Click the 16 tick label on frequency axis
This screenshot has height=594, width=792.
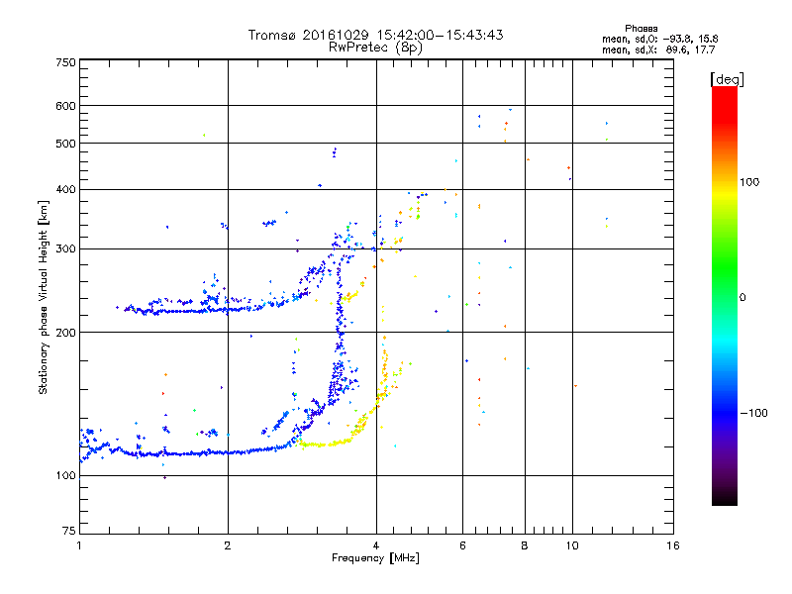673,545
